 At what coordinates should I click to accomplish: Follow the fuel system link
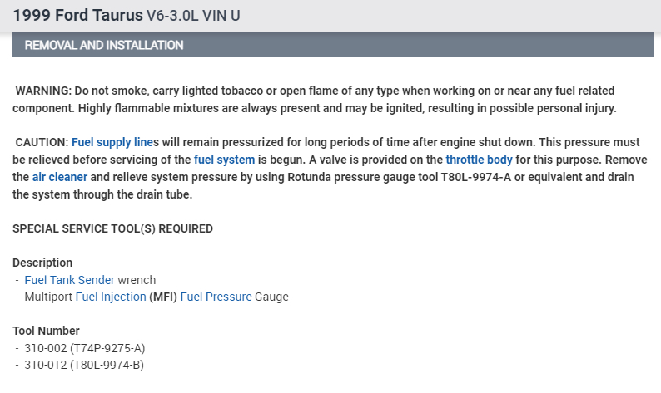tap(224, 160)
